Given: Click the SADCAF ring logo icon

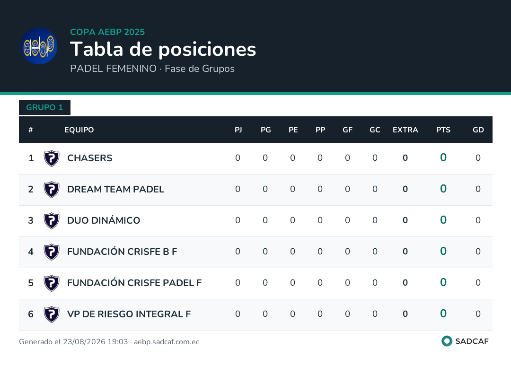Looking at the screenshot, I should click(x=447, y=341).
